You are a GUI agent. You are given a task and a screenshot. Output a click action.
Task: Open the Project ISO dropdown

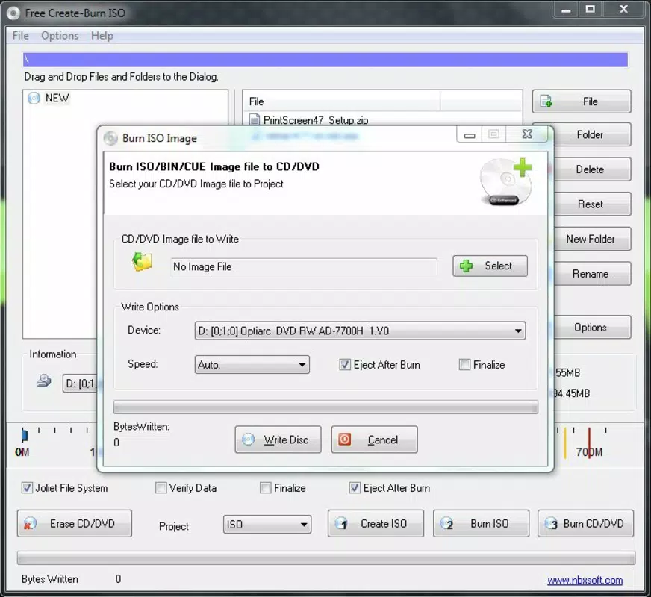pyautogui.click(x=267, y=525)
